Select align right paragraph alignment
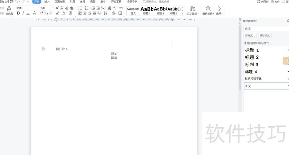Screen dimensions: 289x155 90,13
